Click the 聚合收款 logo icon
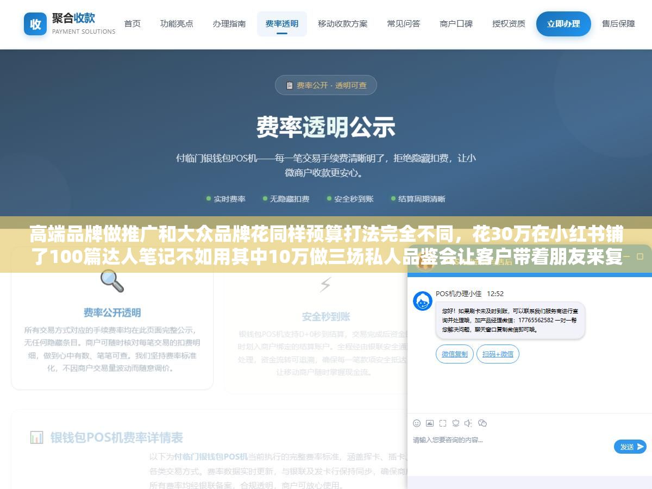The width and height of the screenshot is (652, 489). tap(35, 24)
